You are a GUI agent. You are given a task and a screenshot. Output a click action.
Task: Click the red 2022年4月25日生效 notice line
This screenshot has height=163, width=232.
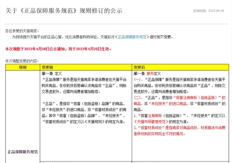pyautogui.click(x=58, y=49)
